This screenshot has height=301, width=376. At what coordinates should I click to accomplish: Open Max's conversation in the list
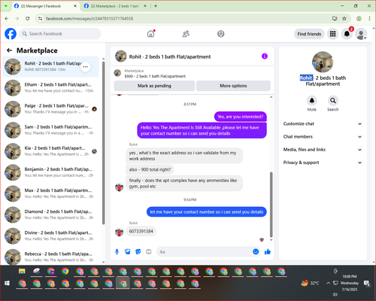(51, 193)
